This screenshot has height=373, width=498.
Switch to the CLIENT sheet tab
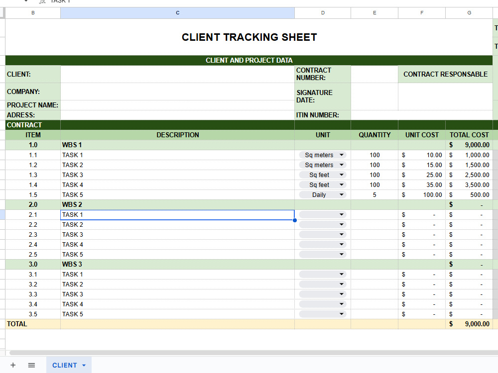coord(64,365)
